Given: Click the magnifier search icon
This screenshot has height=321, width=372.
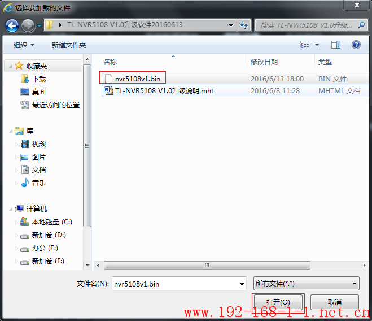Looking at the screenshot, I should [x=362, y=25].
